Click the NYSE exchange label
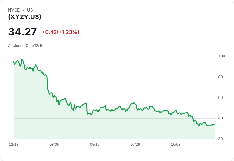The height and width of the screenshot is (161, 234). pos(14,10)
